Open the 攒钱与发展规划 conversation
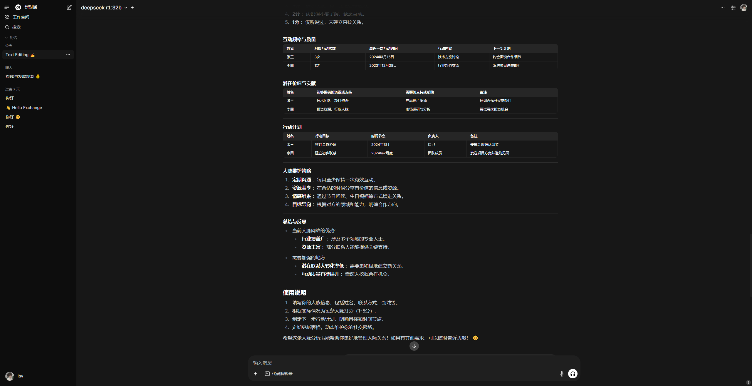 [x=20, y=76]
